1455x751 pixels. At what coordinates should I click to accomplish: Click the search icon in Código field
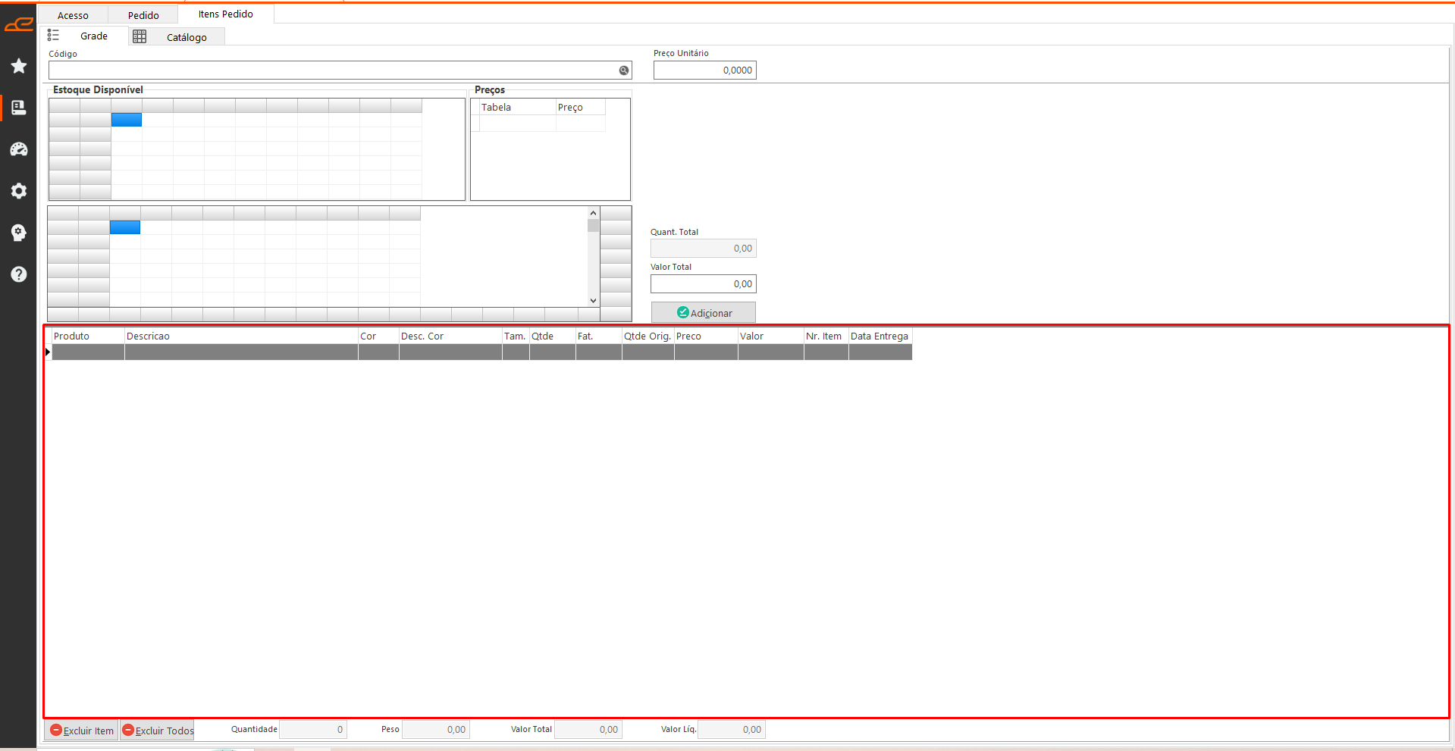(x=624, y=70)
